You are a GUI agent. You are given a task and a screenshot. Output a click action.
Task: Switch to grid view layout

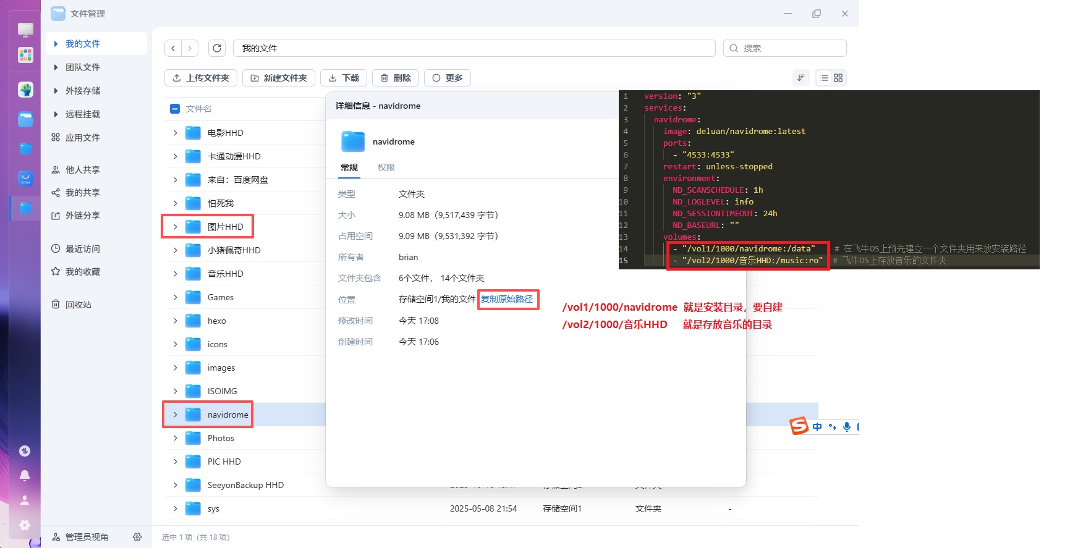[838, 78]
